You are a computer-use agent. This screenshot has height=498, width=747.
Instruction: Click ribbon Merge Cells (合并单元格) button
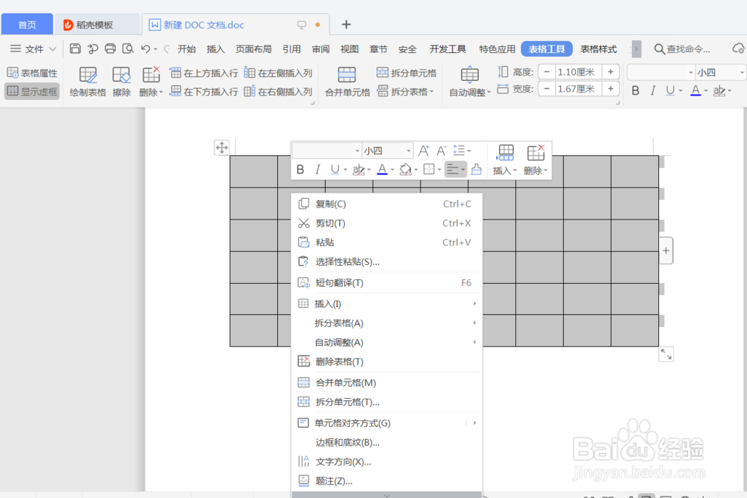point(347,82)
